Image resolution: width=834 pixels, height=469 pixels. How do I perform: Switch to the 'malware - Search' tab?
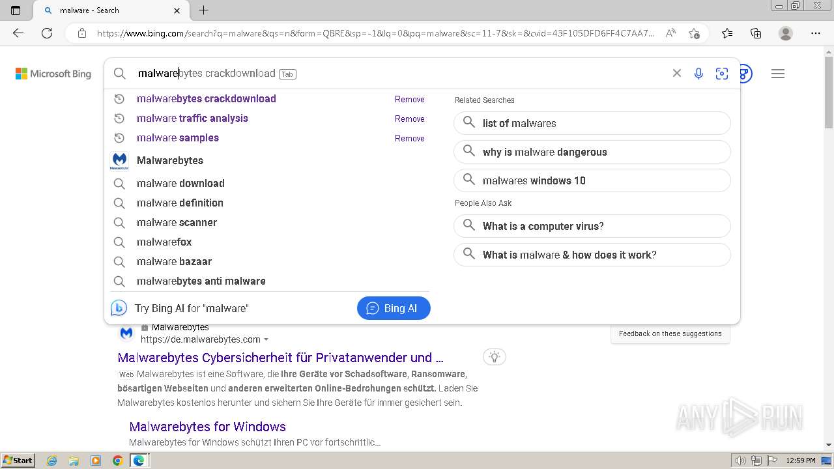[x=111, y=10]
